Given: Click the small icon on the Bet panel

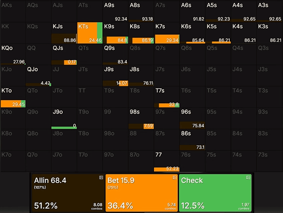Looking at the screenshot, I should pyautogui.click(x=174, y=177).
